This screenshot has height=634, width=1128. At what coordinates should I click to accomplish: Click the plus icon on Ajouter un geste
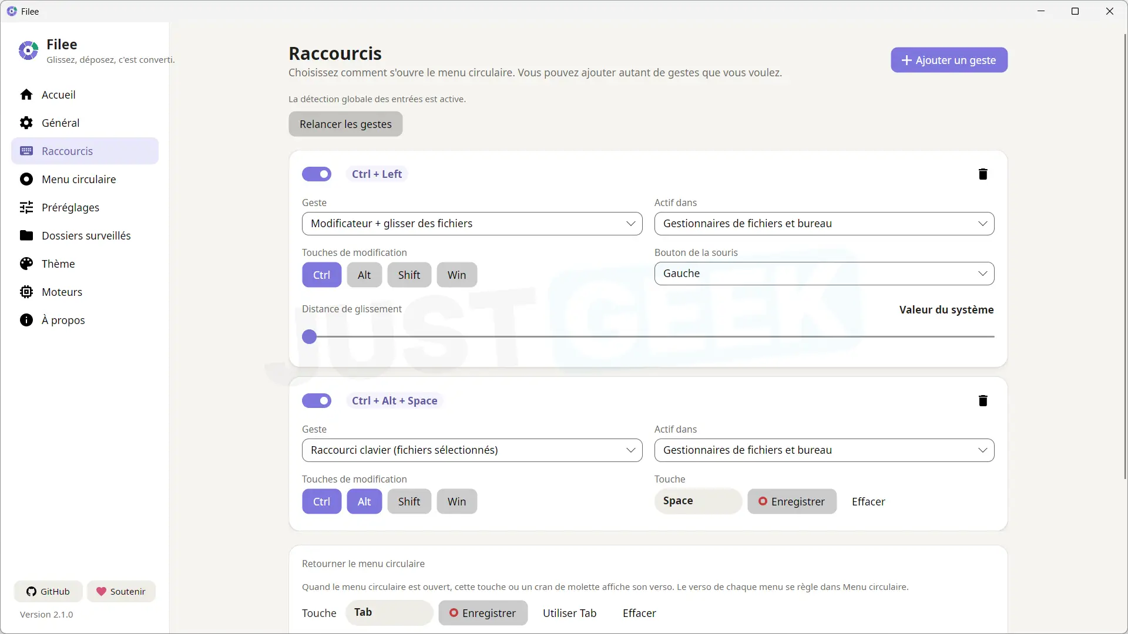[907, 60]
